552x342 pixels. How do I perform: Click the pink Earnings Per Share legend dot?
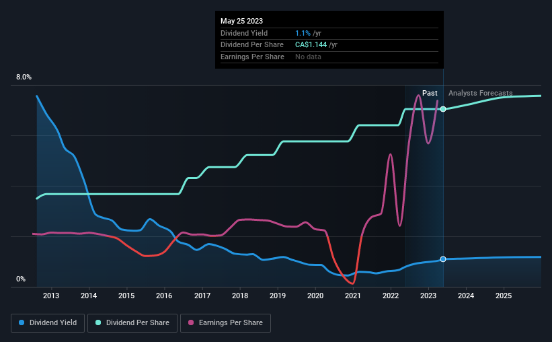[191, 322]
